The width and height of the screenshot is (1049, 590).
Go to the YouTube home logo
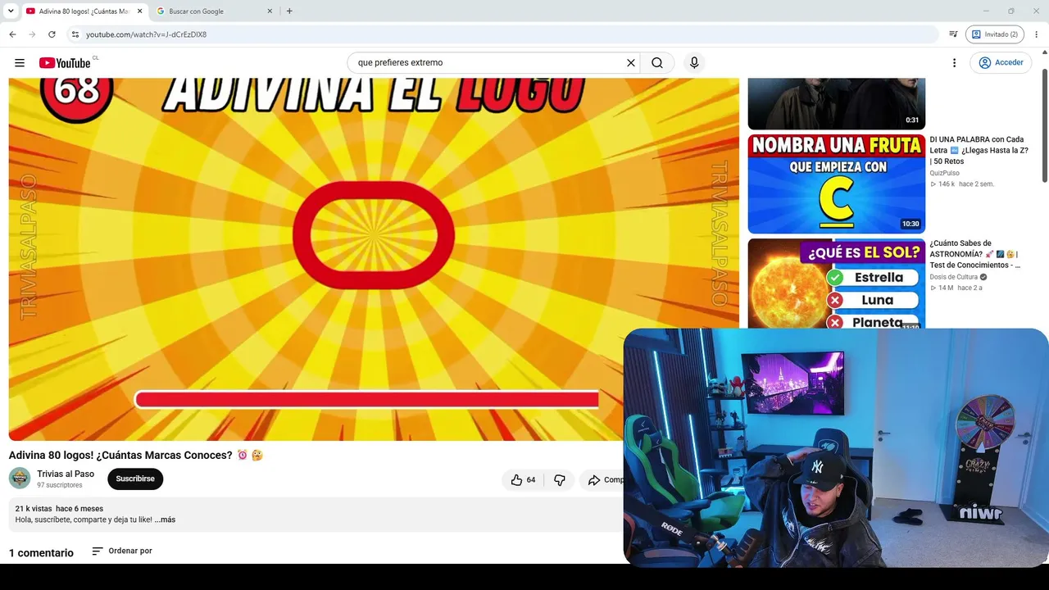click(65, 63)
